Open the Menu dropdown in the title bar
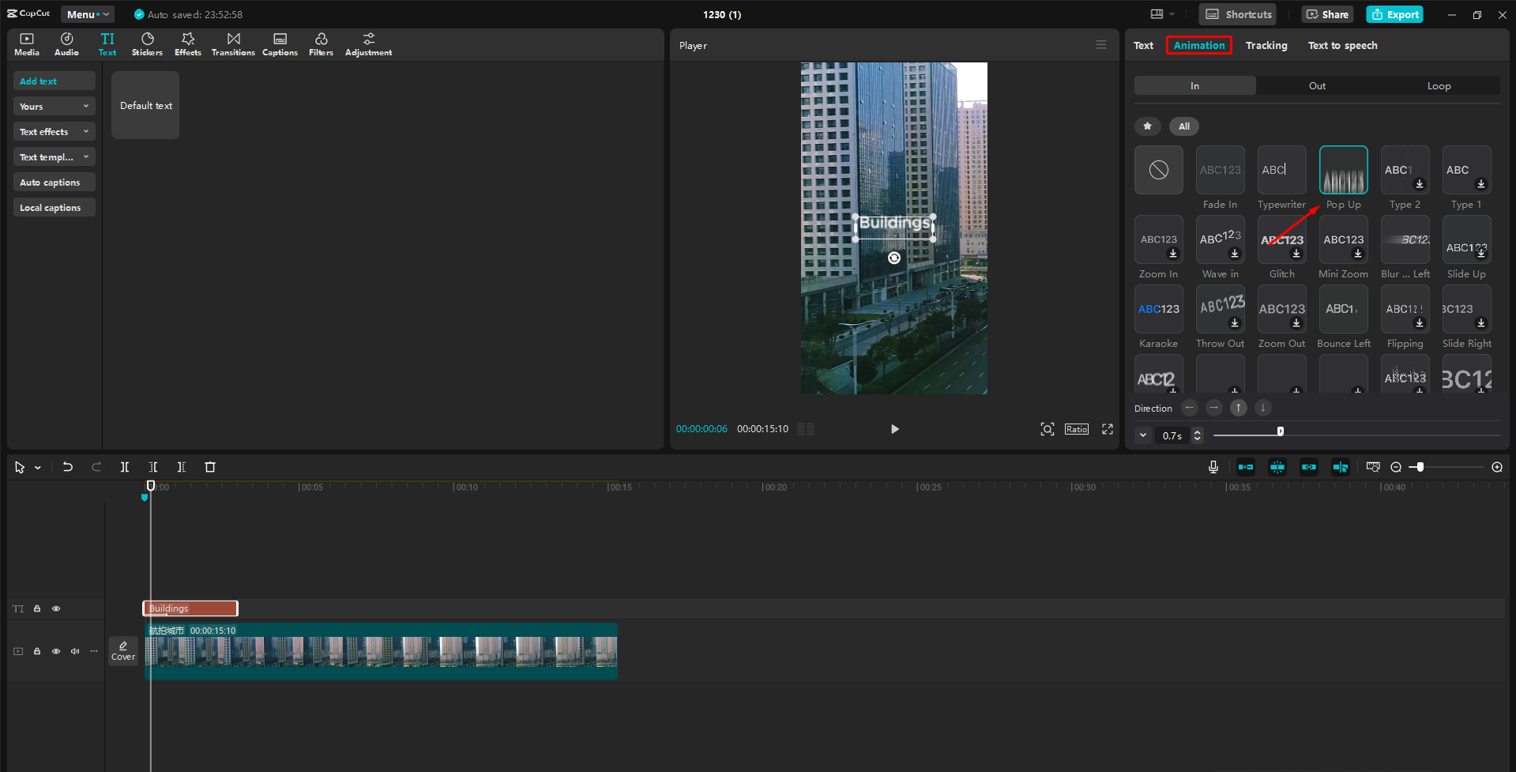The image size is (1516, 772). 87,13
